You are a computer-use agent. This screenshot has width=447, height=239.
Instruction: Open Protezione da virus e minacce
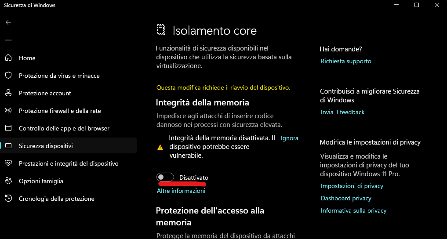[59, 76]
